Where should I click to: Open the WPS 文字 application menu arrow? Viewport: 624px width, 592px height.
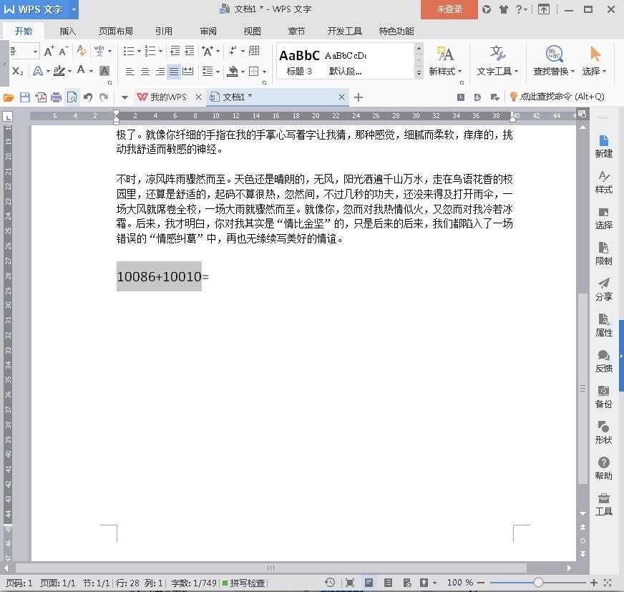(x=74, y=9)
